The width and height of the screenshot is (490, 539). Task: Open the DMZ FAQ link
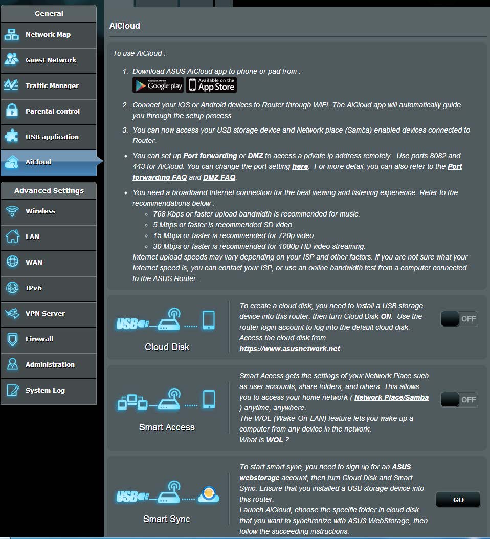[219, 178]
